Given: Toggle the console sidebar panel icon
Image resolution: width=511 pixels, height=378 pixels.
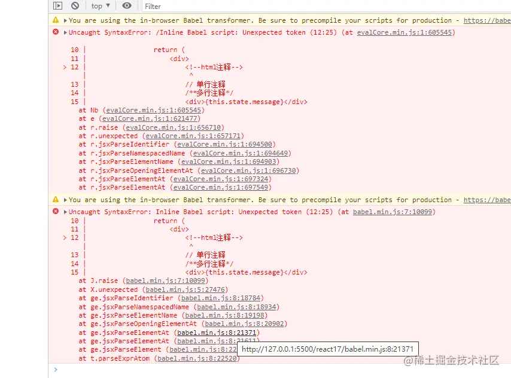Looking at the screenshot, I should point(57,5).
